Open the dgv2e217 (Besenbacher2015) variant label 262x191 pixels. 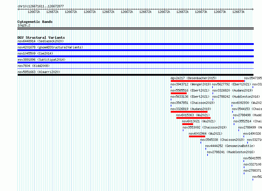[x=193, y=78]
